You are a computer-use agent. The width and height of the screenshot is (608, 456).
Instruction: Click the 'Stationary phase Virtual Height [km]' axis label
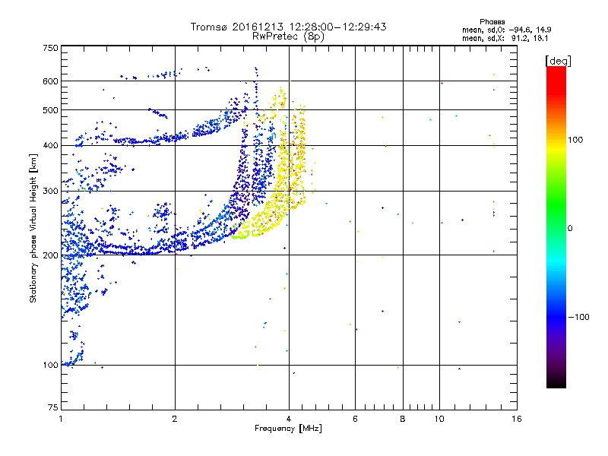pyautogui.click(x=33, y=228)
